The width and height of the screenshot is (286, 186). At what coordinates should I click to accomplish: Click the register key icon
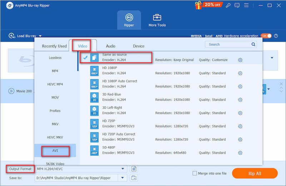pos(228,5)
